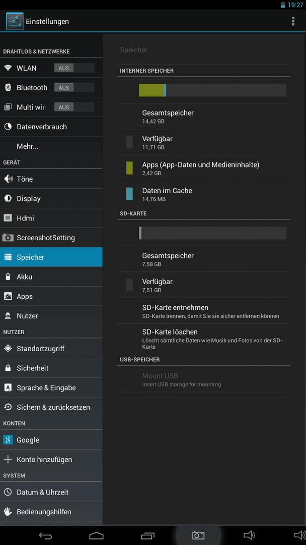Open the three-dot overflow menu
Screen dimensions: 306x545
click(293, 21)
